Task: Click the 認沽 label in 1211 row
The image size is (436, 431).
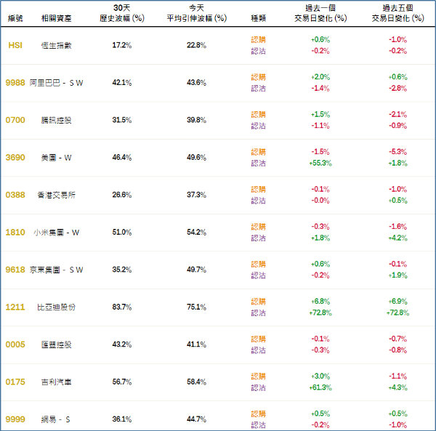Action: click(258, 313)
